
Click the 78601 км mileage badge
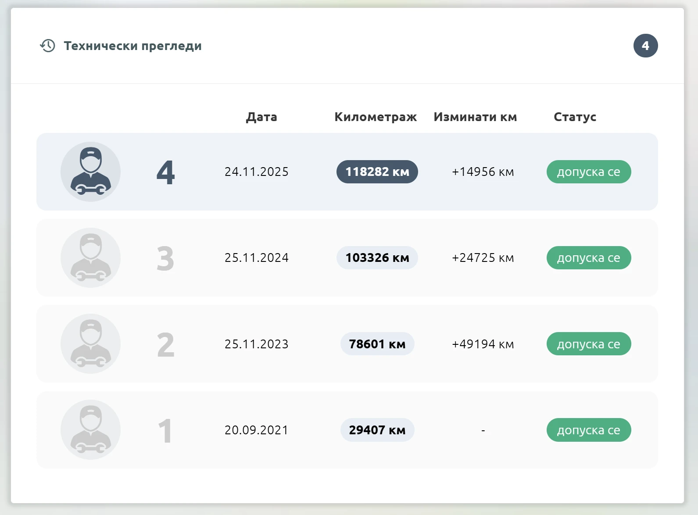click(x=377, y=344)
